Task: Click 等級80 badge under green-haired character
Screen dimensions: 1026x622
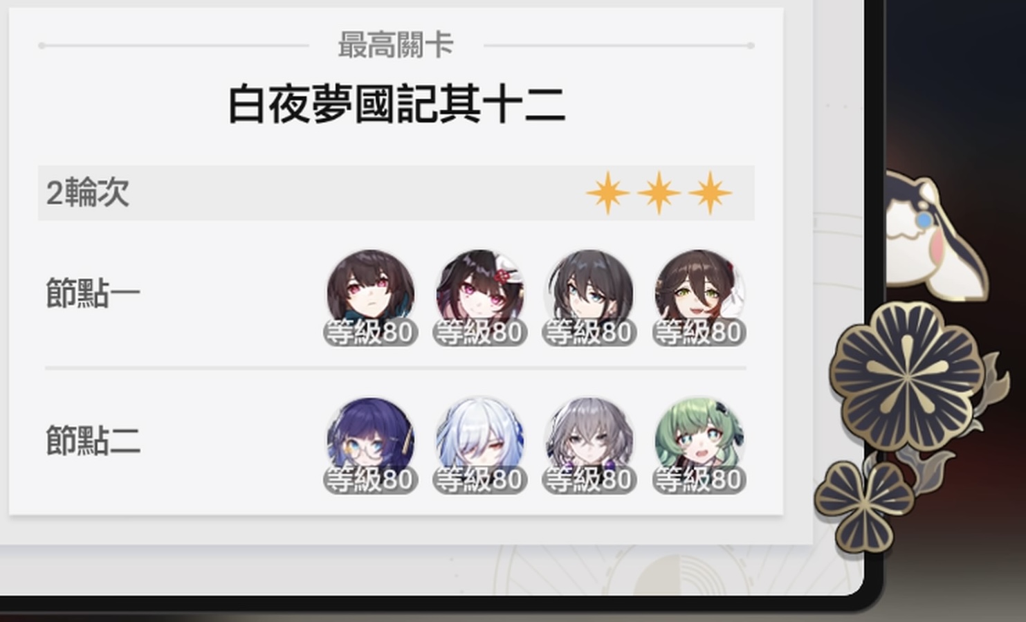Action: [699, 479]
